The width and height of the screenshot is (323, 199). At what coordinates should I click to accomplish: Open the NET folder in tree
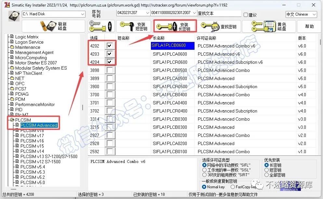tap(20, 78)
